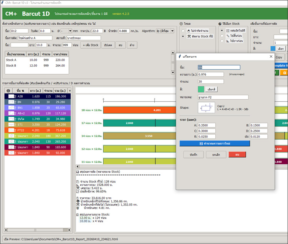Open the Algorithm dropdown
The image size is (288, 244).
click(x=165, y=30)
